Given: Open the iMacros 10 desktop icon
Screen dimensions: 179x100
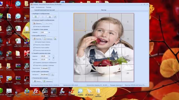Looking at the screenshot, I should 9,79.
